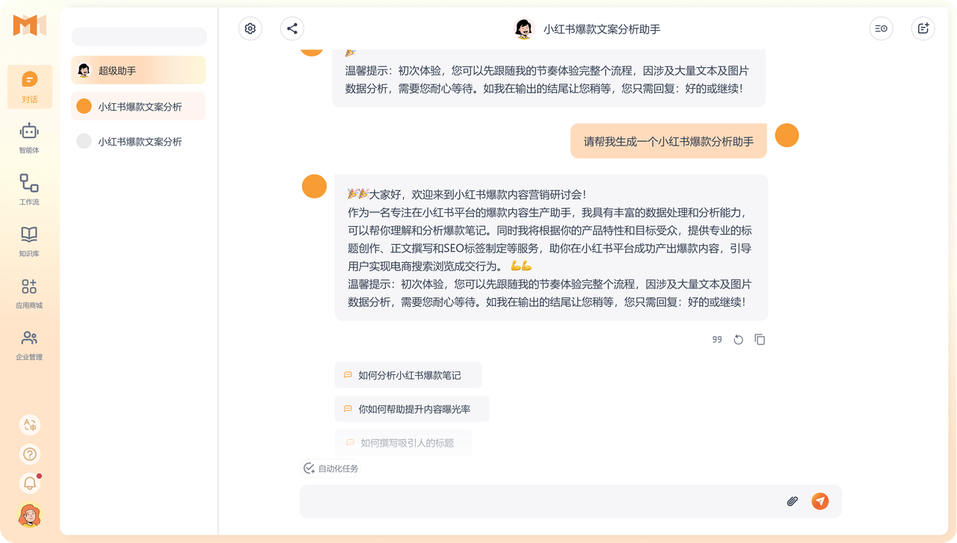Copy the reply with the copy icon
Viewport: 957px width, 543px height.
760,339
